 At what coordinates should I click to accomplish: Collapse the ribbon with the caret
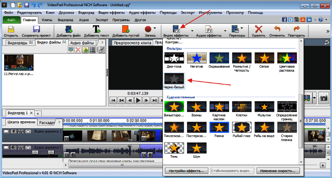(315, 20)
